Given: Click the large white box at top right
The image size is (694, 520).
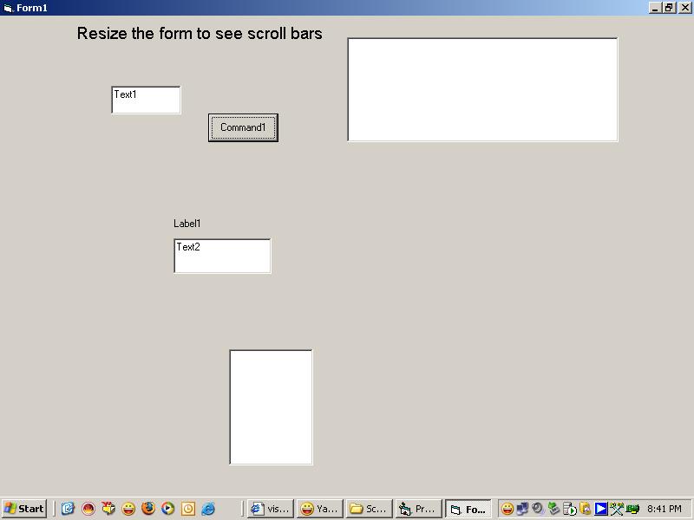Looking at the screenshot, I should pos(482,89).
